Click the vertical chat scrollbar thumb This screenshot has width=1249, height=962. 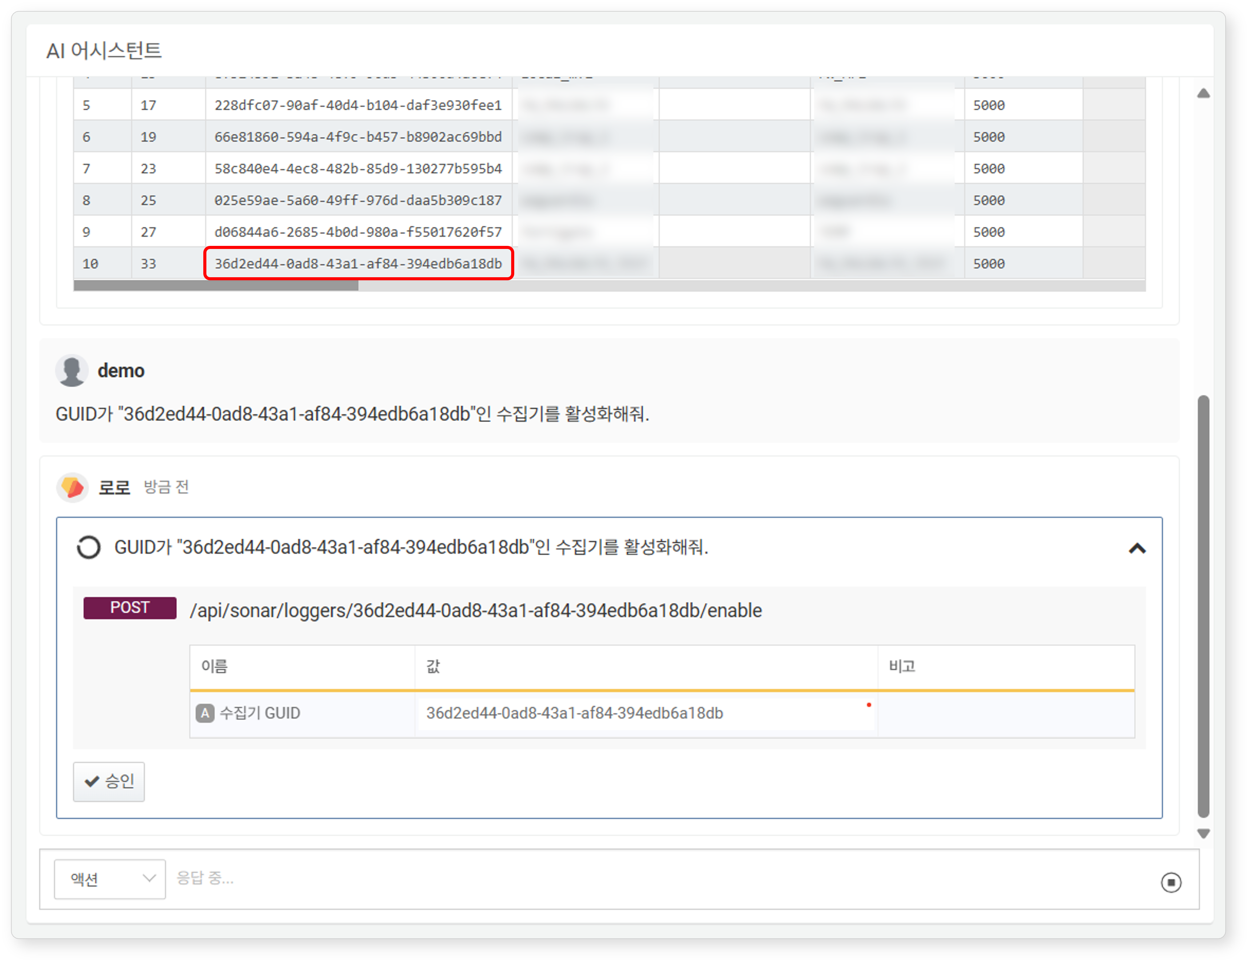(x=1203, y=606)
